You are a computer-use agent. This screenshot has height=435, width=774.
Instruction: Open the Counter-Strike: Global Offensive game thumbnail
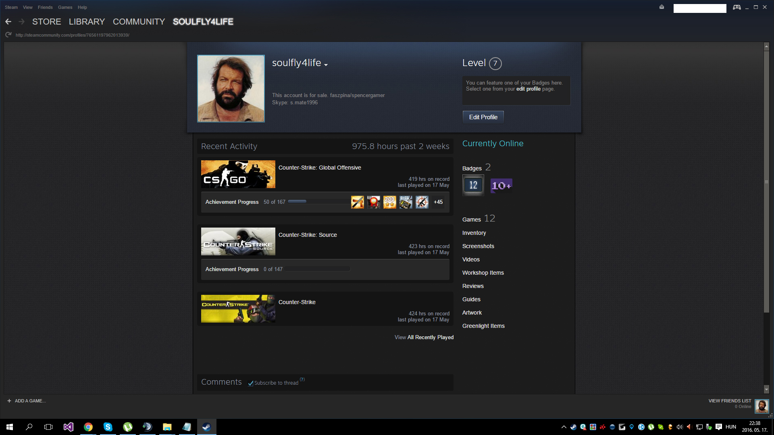(238, 174)
